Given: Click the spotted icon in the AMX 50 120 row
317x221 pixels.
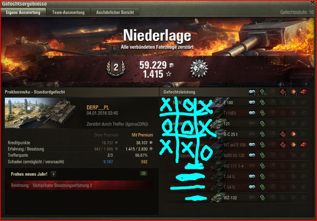Looking at the screenshot, I should (252, 155).
